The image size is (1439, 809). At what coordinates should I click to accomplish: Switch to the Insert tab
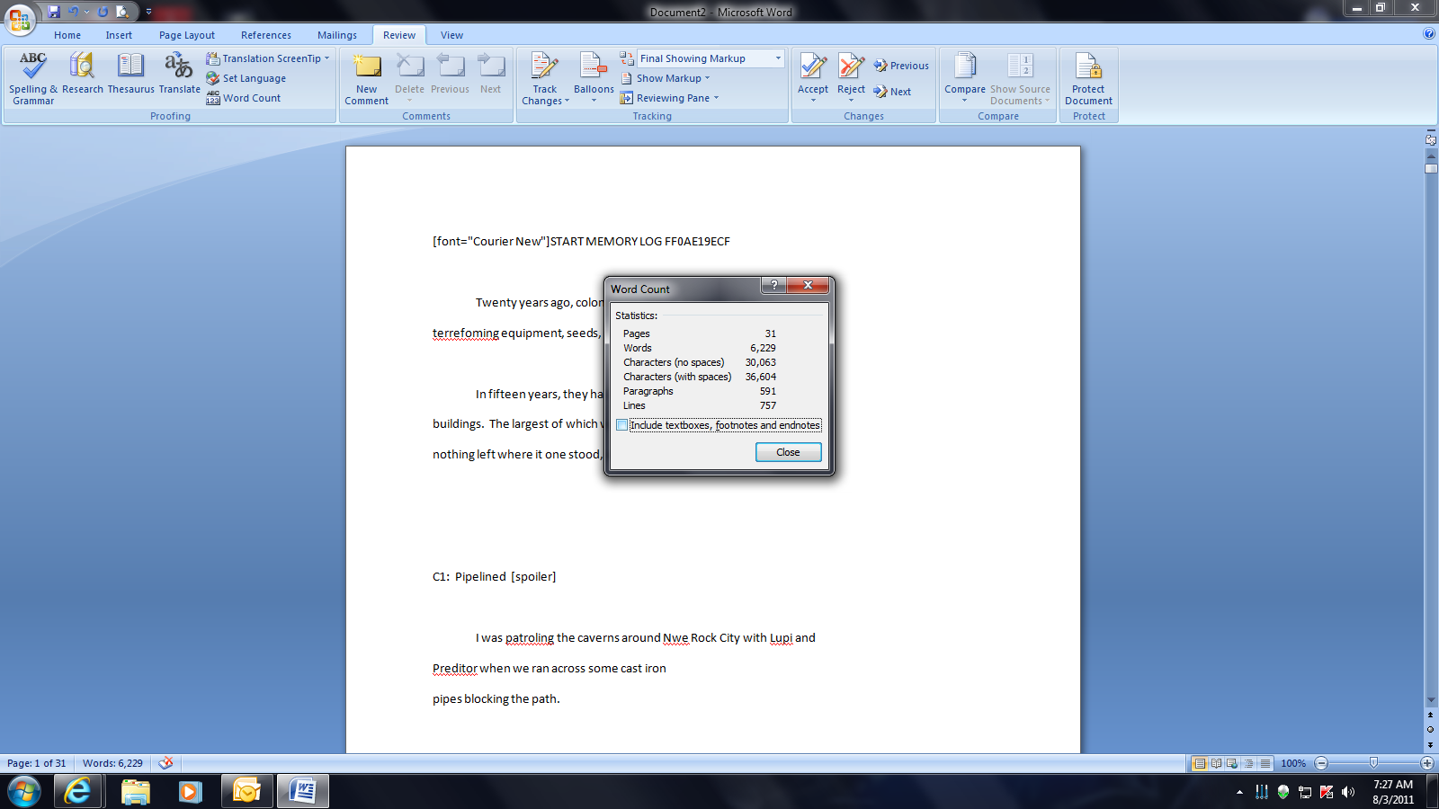119,35
